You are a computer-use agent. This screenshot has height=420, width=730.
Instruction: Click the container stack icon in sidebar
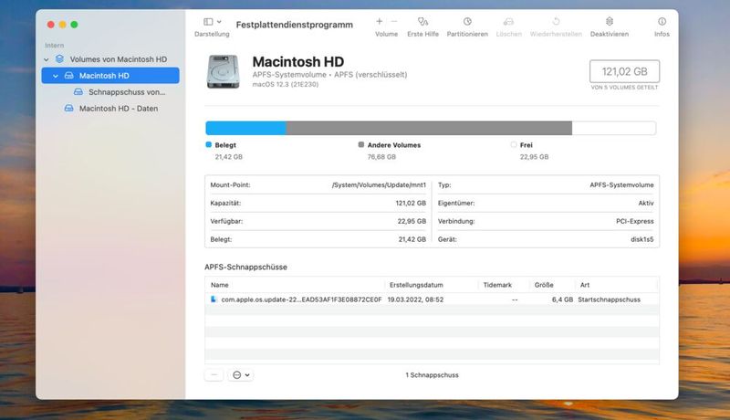59,59
